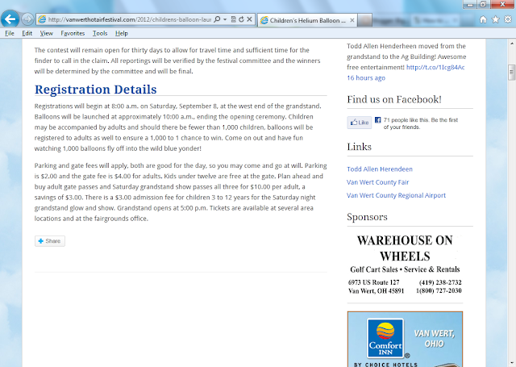Click the address bar URL field
The image size is (516, 367).
click(130, 19)
